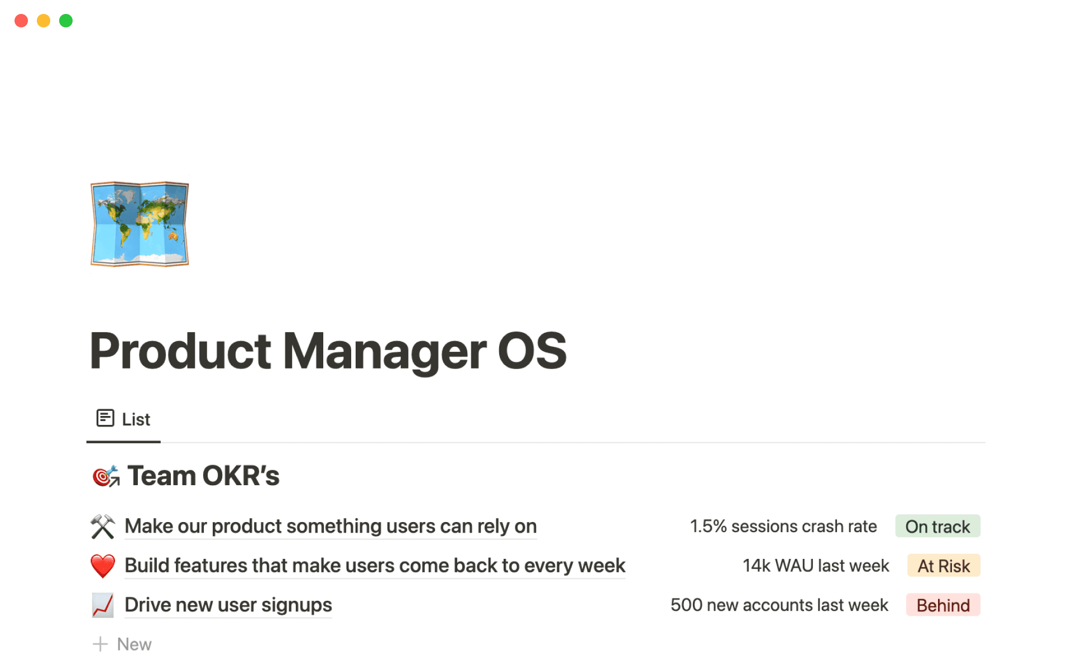Image resolution: width=1072 pixels, height=670 pixels.
Task: Open the Drive new user signups entry
Action: pyautogui.click(x=228, y=605)
